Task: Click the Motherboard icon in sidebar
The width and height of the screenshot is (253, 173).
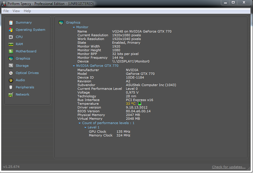Action: point(11,51)
